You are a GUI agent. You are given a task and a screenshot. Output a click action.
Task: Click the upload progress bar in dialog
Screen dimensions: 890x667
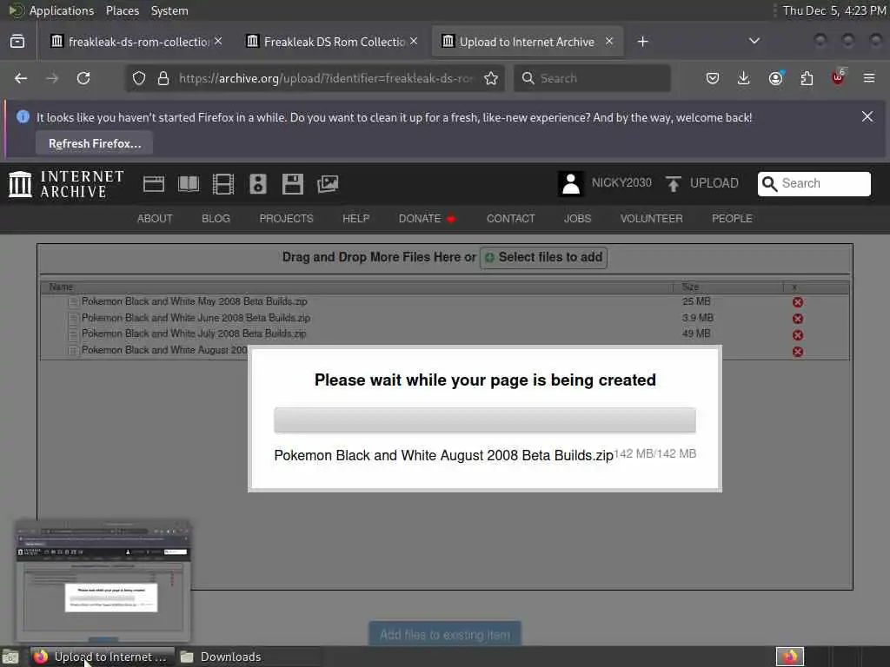pos(485,420)
